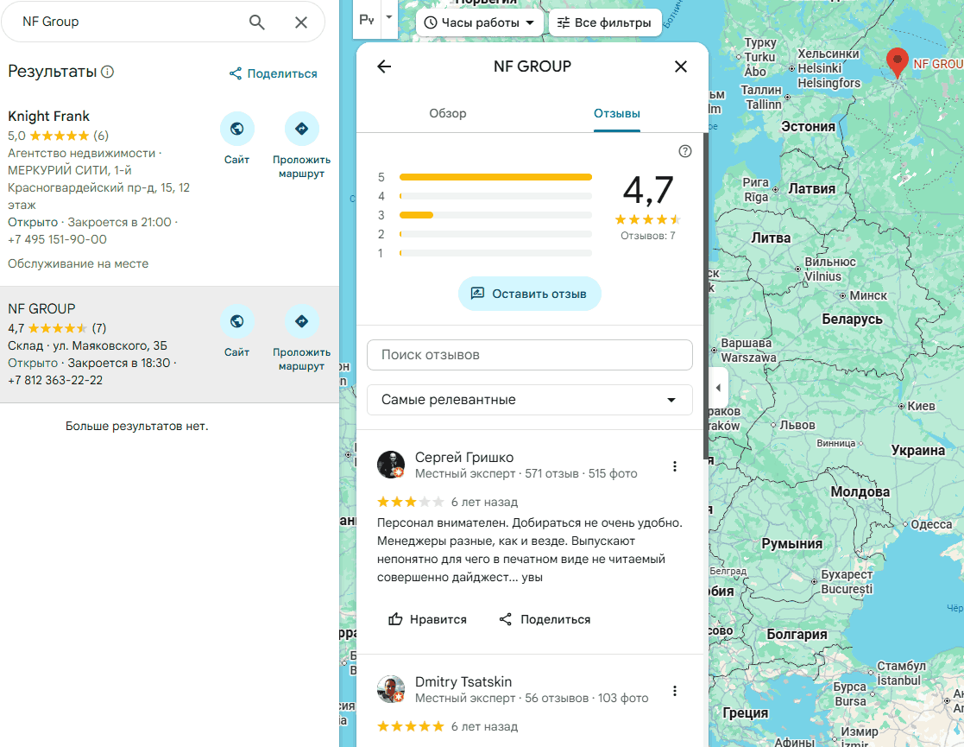The height and width of the screenshot is (747, 964).
Task: Click NF GROUP phone +7 812 363-22-22
Action: [x=55, y=380]
